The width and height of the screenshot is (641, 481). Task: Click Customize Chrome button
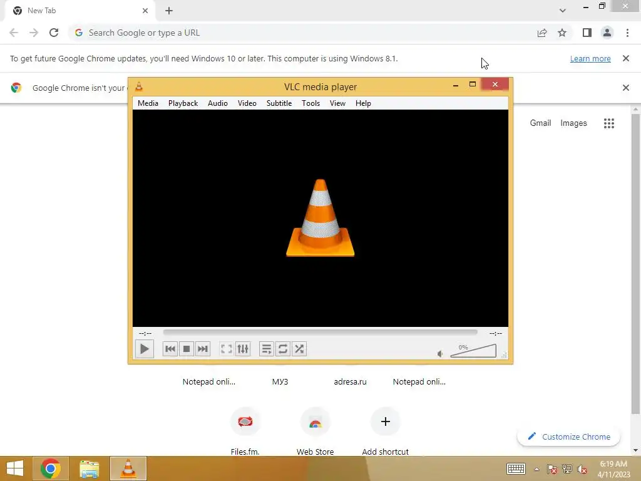point(568,437)
